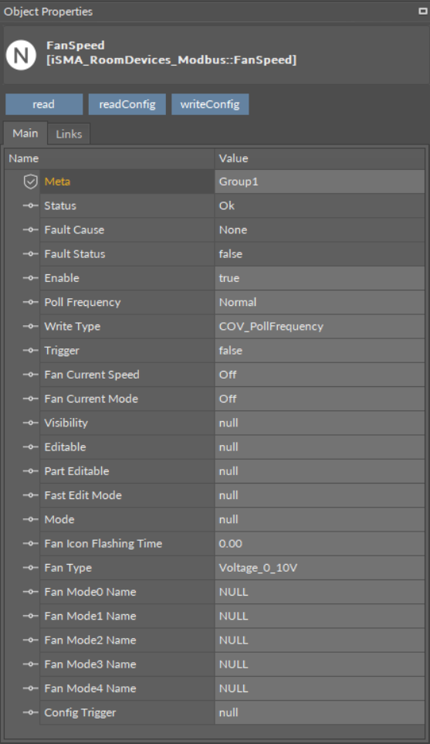Click the slot icon next to Visibility
430x744 pixels.
click(31, 423)
